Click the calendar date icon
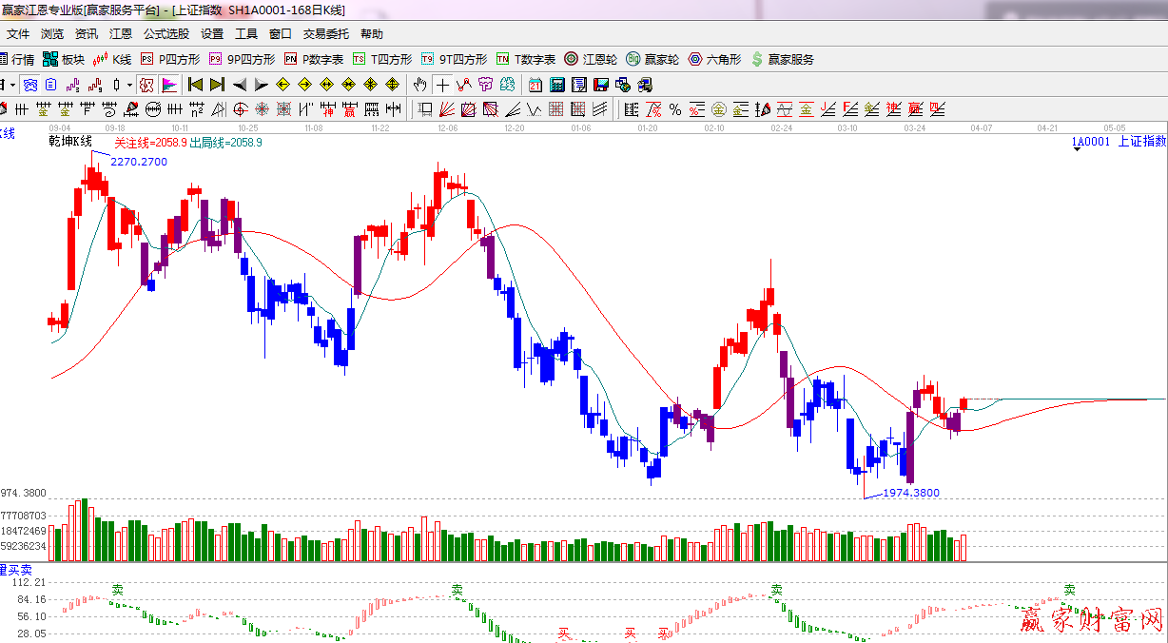Viewport: 1168px width, 643px height. tap(535, 84)
